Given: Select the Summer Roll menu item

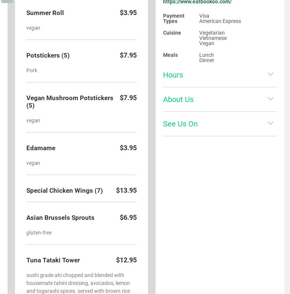Looking at the screenshot, I should pos(45,13).
